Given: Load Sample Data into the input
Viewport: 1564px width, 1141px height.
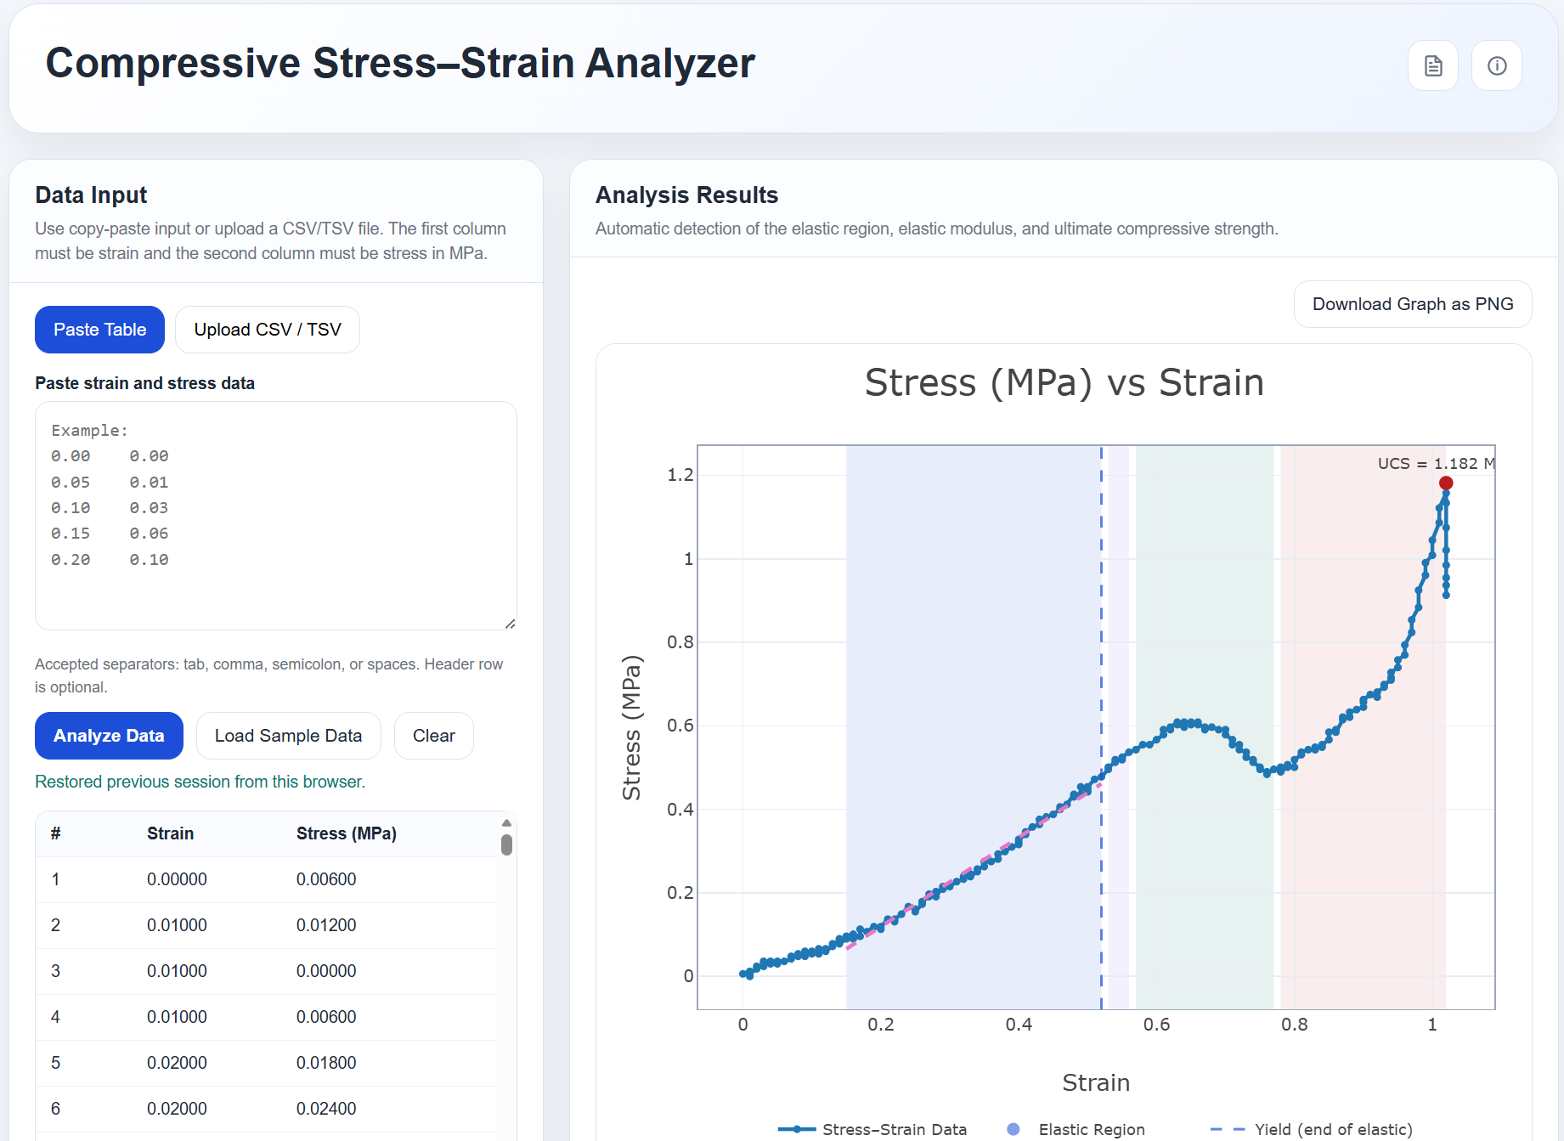Looking at the screenshot, I should pos(288,736).
